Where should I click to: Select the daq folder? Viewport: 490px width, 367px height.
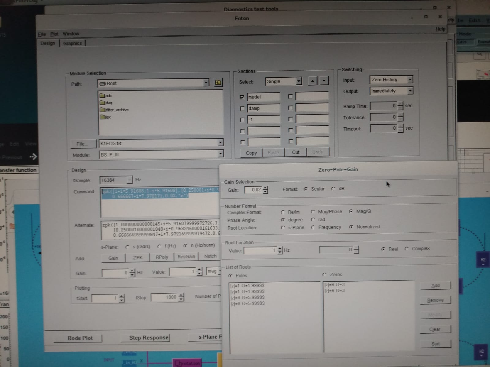pyautogui.click(x=106, y=103)
